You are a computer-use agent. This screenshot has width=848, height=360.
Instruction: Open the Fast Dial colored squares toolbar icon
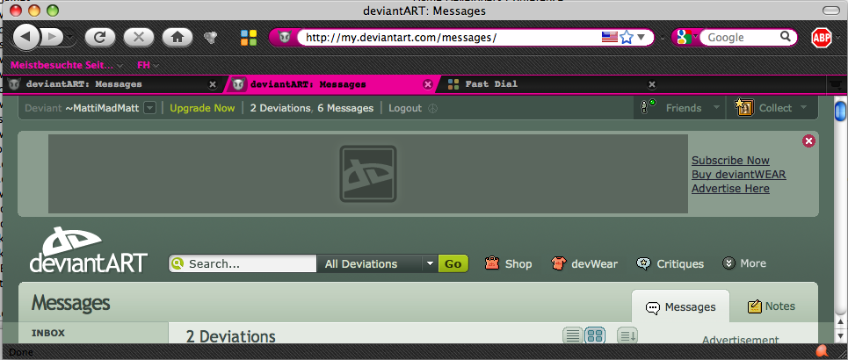pyautogui.click(x=249, y=37)
